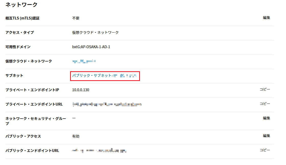
Task: Edit the mutual TLS (mTLS) authentication setting
Action: click(x=266, y=18)
